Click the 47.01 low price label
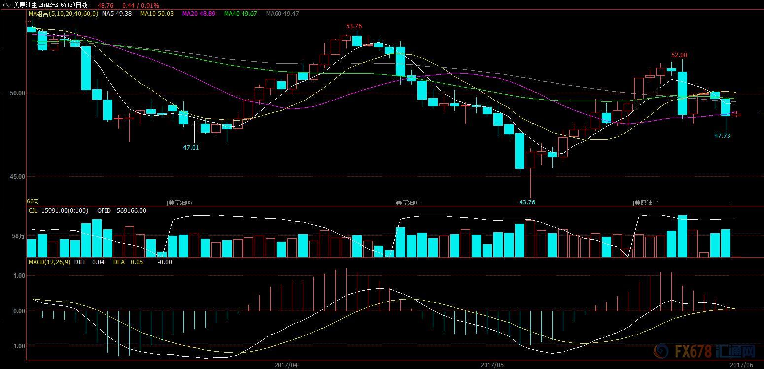The height and width of the screenshot is (369, 764). (191, 147)
